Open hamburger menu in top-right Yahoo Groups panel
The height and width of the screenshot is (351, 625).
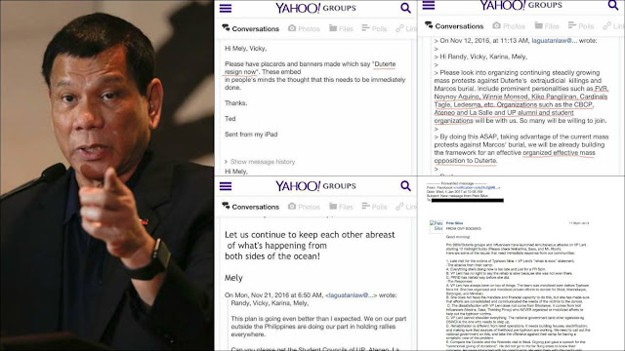click(x=429, y=5)
